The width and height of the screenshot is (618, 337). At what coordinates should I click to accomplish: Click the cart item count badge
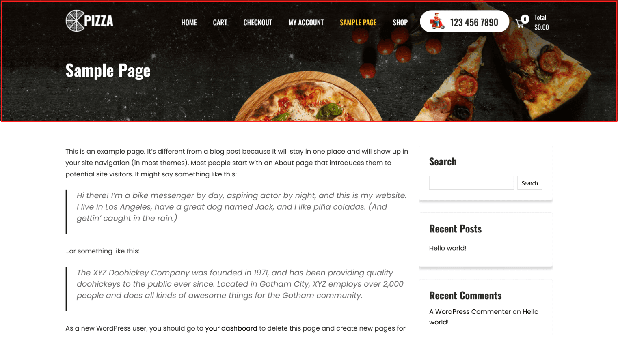click(x=525, y=19)
